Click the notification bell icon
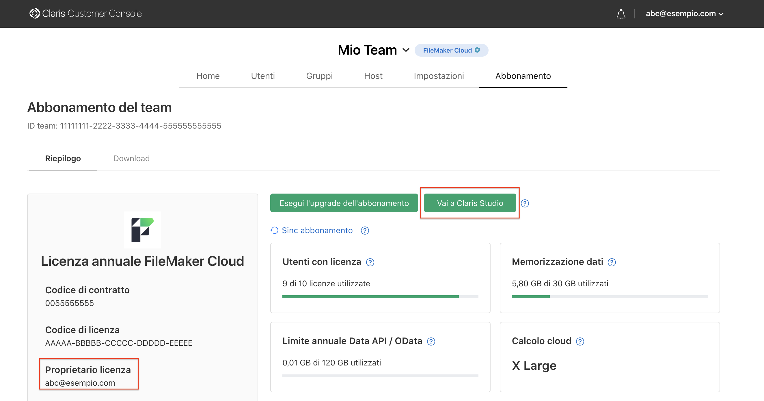 click(621, 14)
